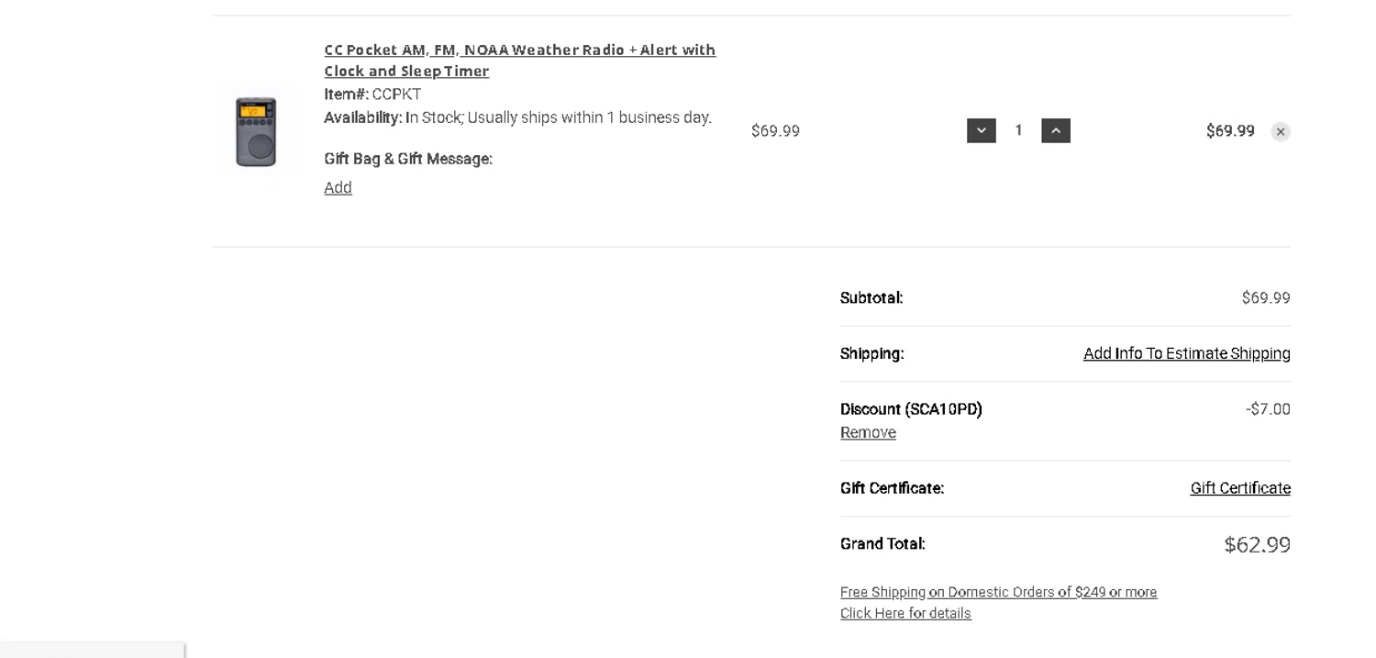1376x658 pixels.
Task: Click the Grand Total label
Action: [882, 543]
